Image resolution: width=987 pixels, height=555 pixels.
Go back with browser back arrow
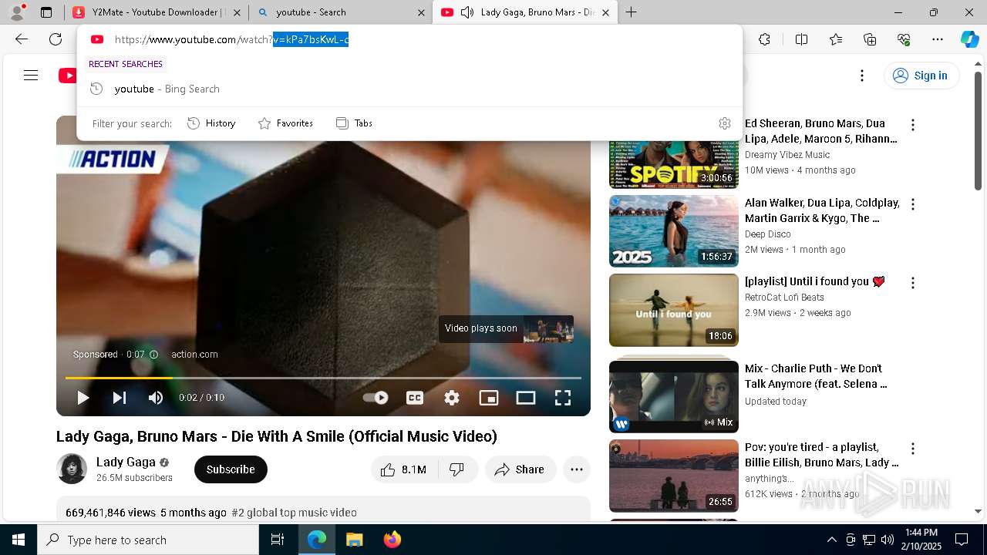click(22, 39)
